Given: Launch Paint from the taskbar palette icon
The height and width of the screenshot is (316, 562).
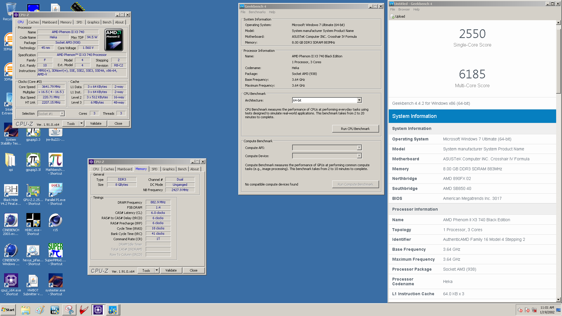Looking at the screenshot, I should coord(40,310).
